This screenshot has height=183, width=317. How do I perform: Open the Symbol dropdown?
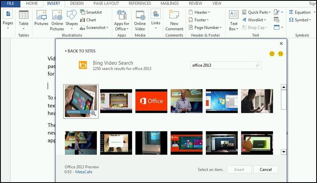click(x=300, y=20)
